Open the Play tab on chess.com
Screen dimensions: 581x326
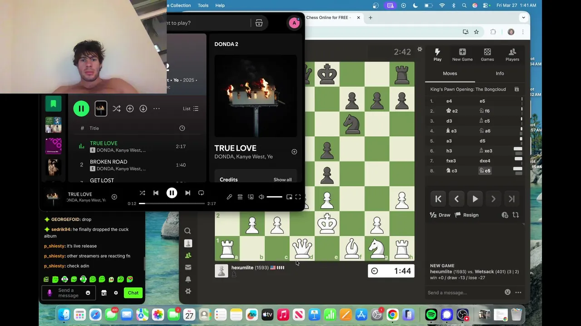point(437,55)
